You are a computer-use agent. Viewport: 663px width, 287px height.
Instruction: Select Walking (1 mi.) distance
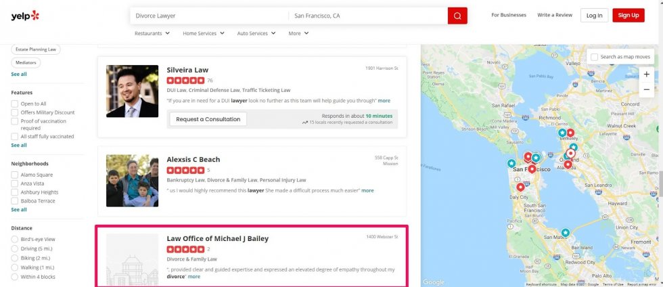[15, 267]
